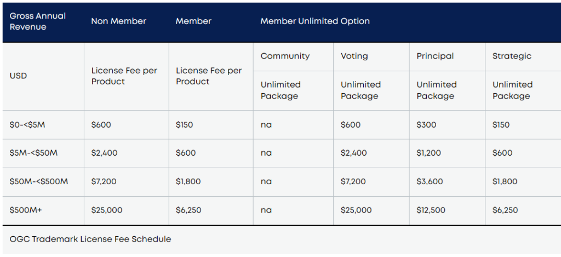Select the $5M-<$50M revenue row label
Viewport: 561px width, 257px height.
point(33,153)
